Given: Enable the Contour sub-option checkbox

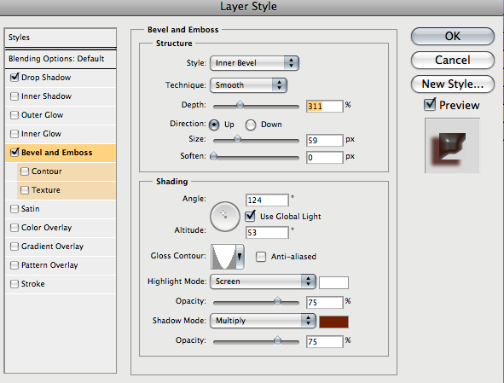Looking at the screenshot, I should coord(25,171).
